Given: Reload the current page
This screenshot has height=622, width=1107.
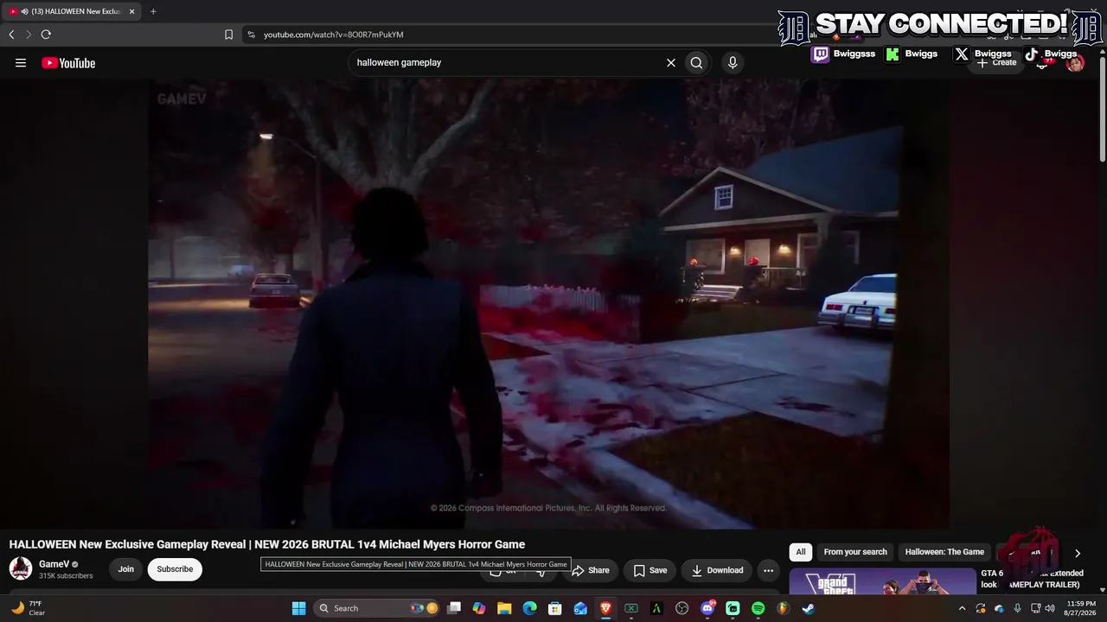Looking at the screenshot, I should pyautogui.click(x=46, y=35).
